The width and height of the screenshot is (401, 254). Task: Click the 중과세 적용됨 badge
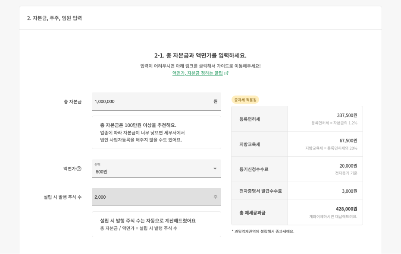click(245, 100)
